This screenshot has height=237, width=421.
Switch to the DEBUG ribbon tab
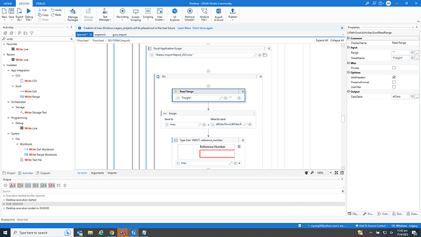click(x=40, y=4)
